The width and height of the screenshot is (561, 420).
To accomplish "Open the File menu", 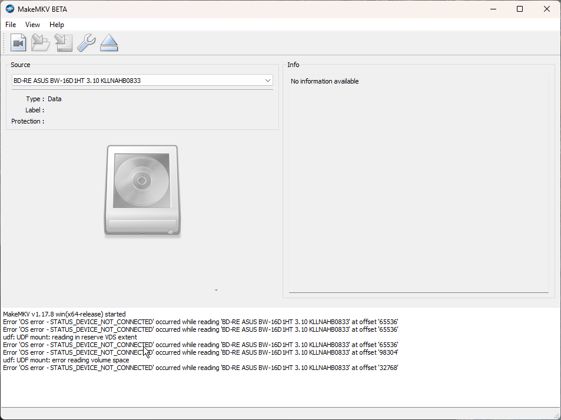I will (11, 25).
